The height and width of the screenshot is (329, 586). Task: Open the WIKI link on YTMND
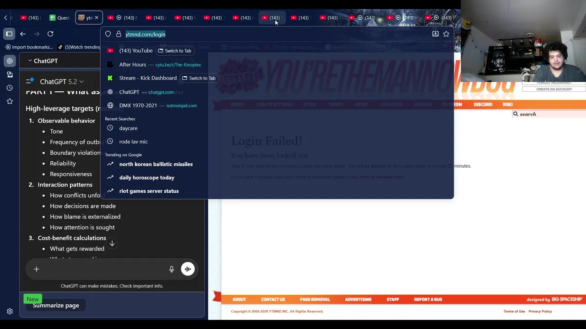[507, 105]
